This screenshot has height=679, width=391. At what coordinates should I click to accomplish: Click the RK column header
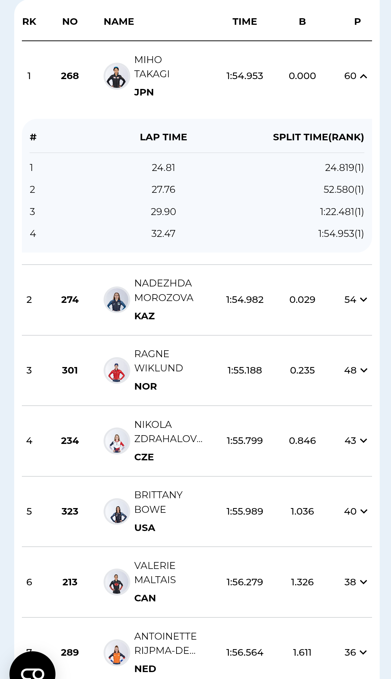pos(29,22)
